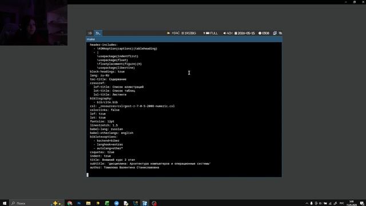
Task: Open the red circular app in taskbar
Action: (154, 203)
